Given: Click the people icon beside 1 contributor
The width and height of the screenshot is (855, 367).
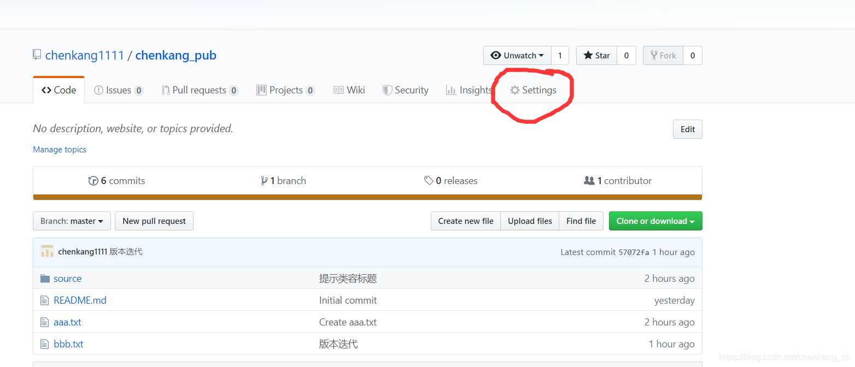Looking at the screenshot, I should 589,180.
